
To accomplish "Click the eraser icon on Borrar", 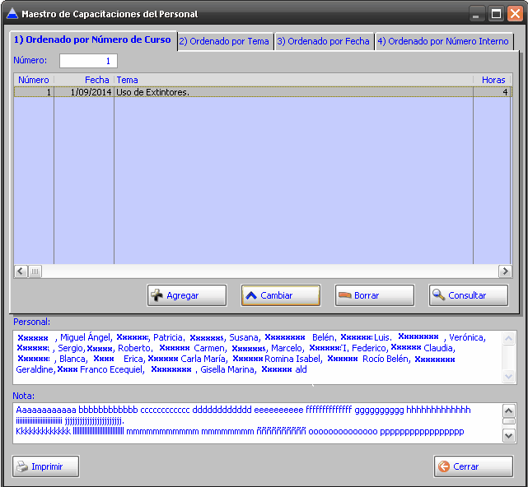I will (345, 295).
